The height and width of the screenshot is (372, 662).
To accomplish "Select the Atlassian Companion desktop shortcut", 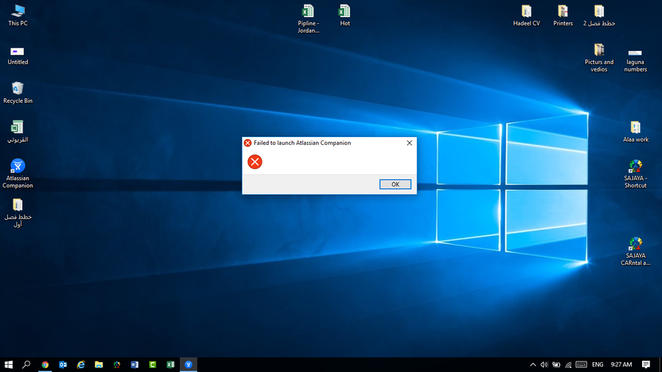I will click(18, 174).
